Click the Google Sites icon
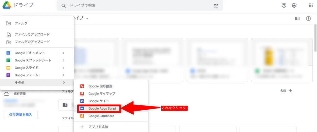This screenshot has height=132, width=317. (82, 101)
